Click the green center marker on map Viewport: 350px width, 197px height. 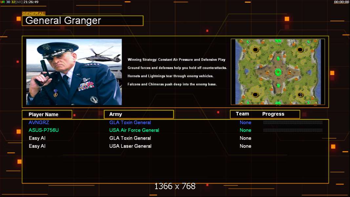click(278, 72)
